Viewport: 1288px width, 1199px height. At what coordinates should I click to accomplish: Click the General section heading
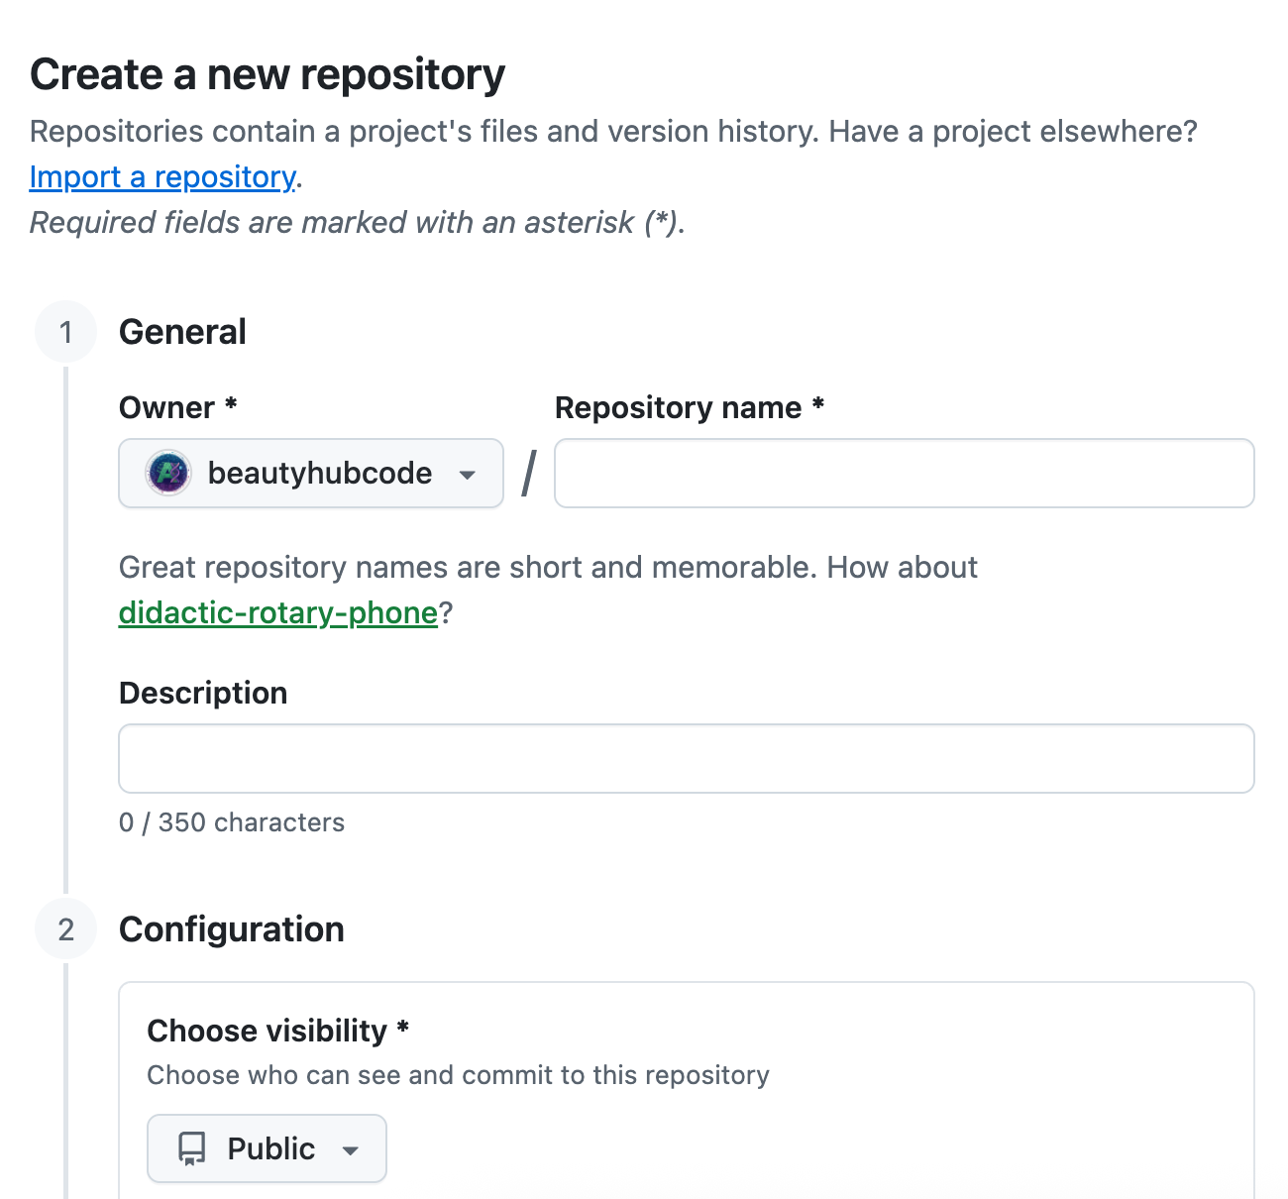182,332
